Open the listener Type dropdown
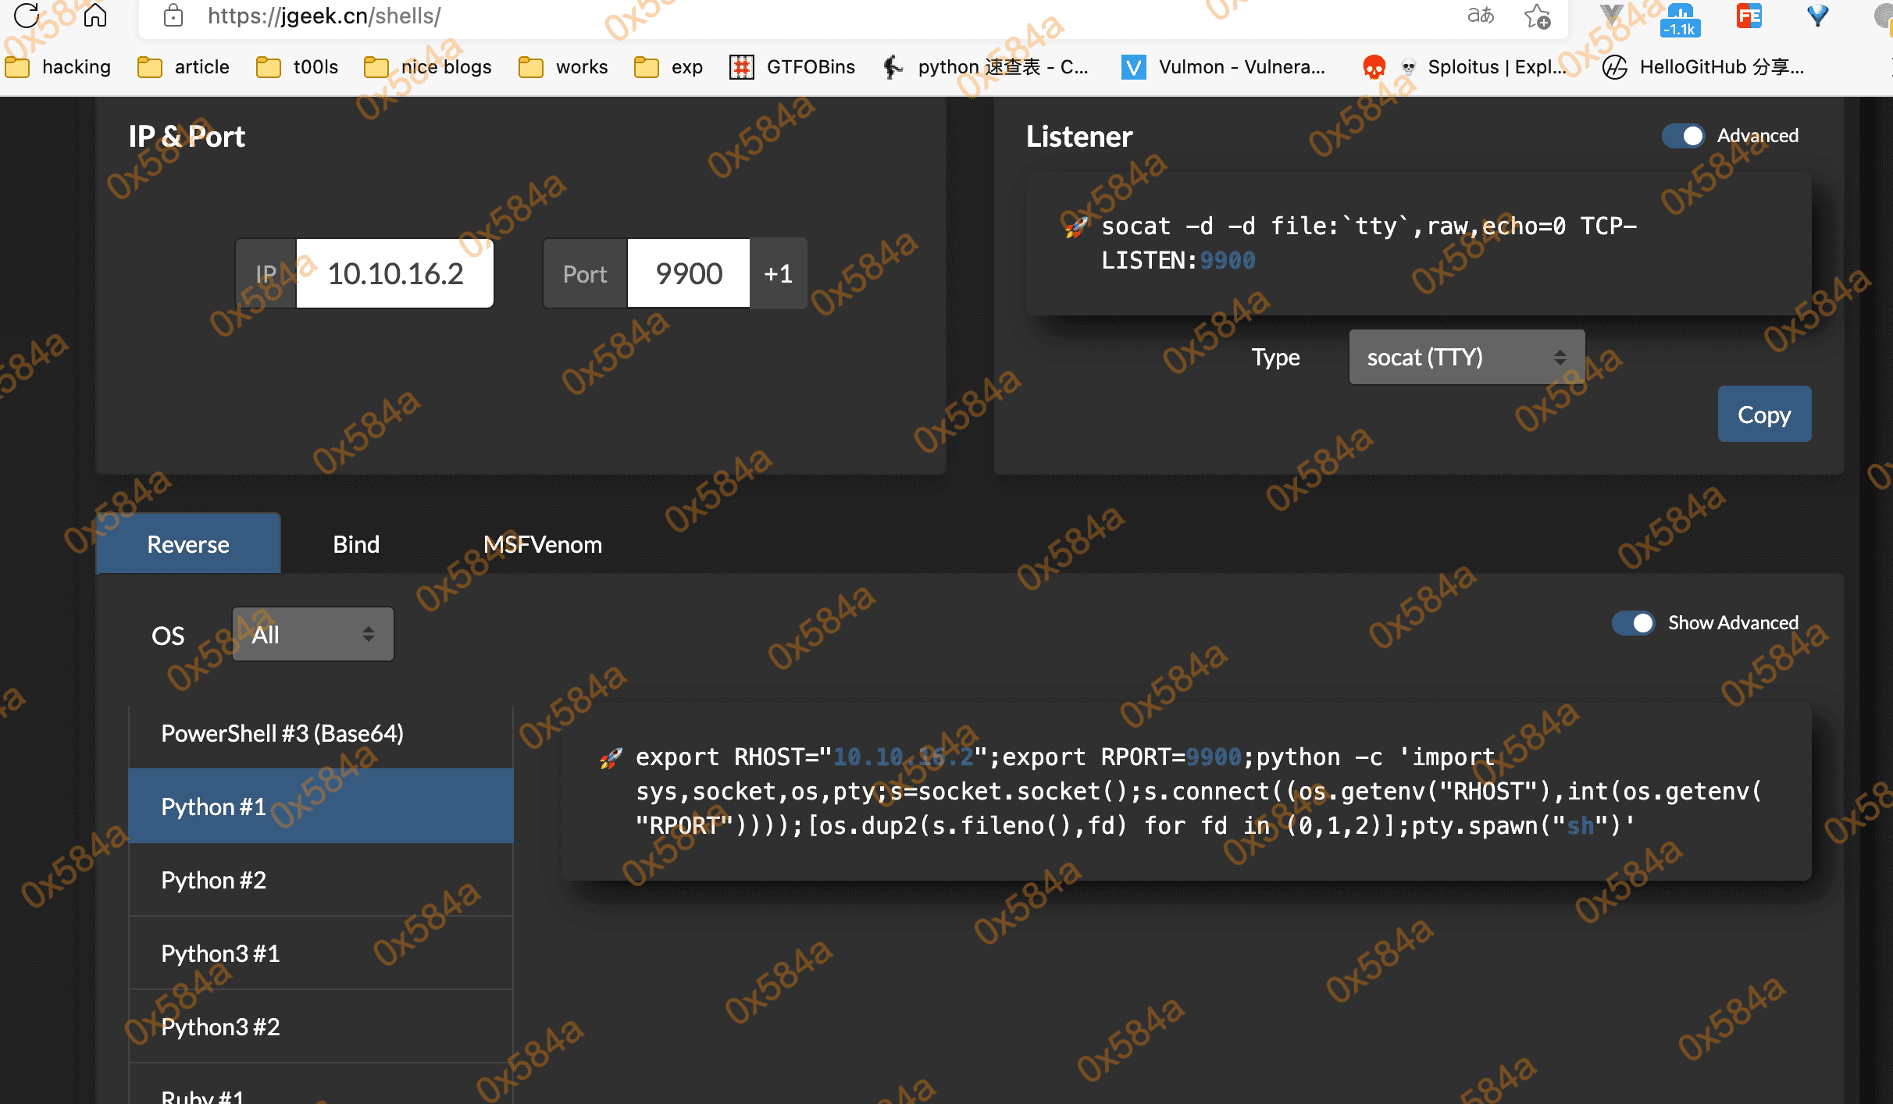Screen dimensions: 1893x1104 (1466, 358)
